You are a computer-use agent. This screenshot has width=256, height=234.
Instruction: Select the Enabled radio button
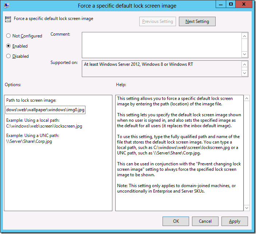[8, 46]
